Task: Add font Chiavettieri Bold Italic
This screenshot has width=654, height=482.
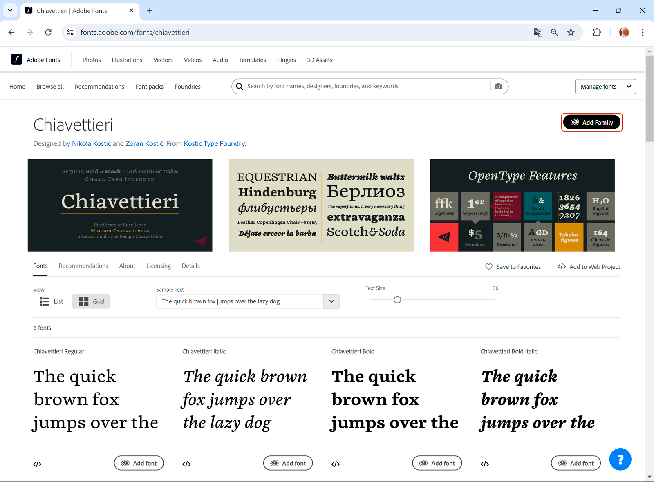Action: (576, 463)
